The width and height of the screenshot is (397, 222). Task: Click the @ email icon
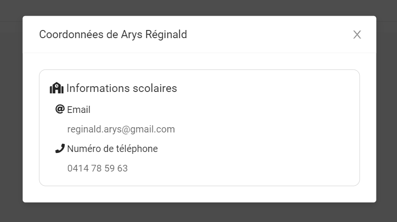point(60,109)
